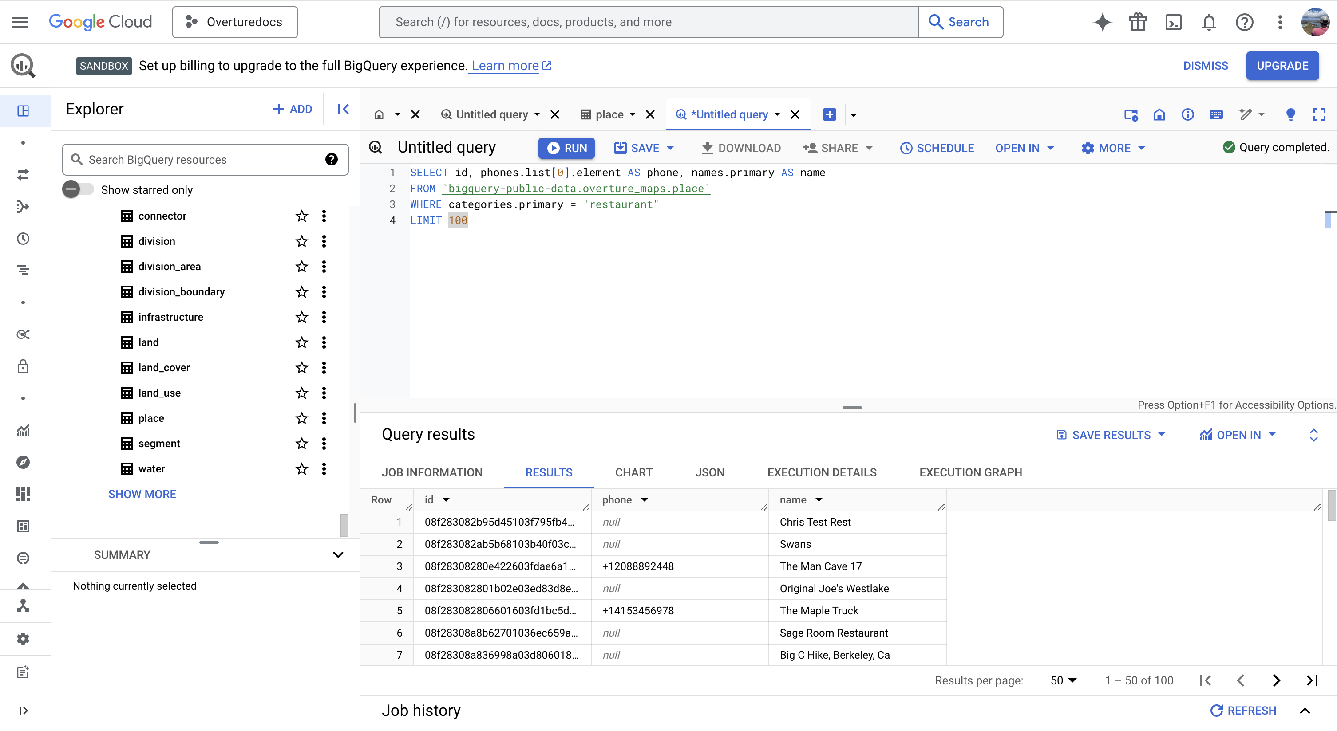1337x731 pixels.
Task: Select the place table in Explorer
Action: [x=151, y=418]
